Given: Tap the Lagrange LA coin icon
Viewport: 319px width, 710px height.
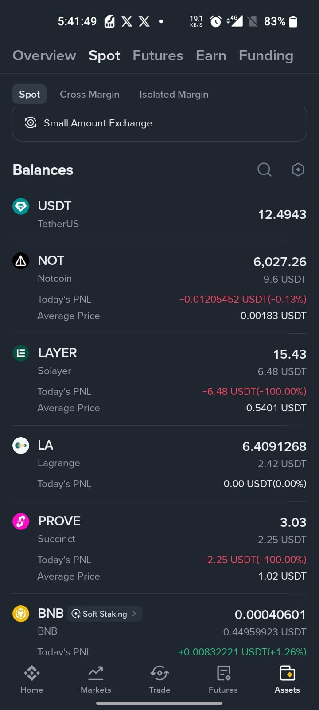Looking at the screenshot, I should (21, 446).
